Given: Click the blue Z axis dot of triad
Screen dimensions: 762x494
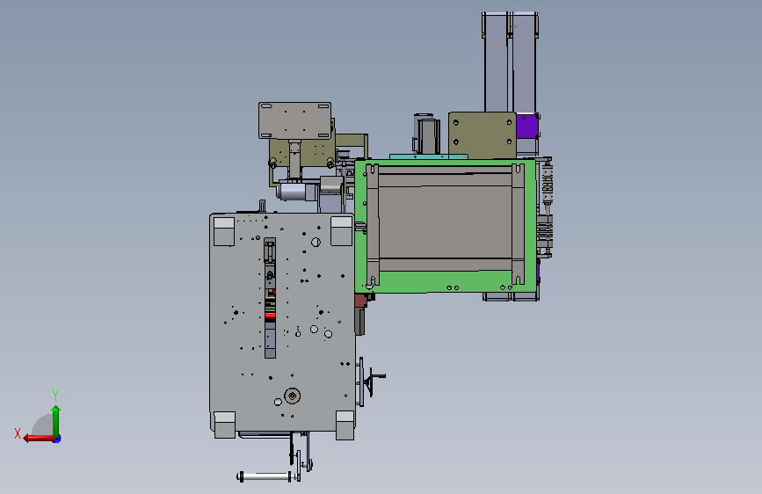Looking at the screenshot, I should pos(57,440).
